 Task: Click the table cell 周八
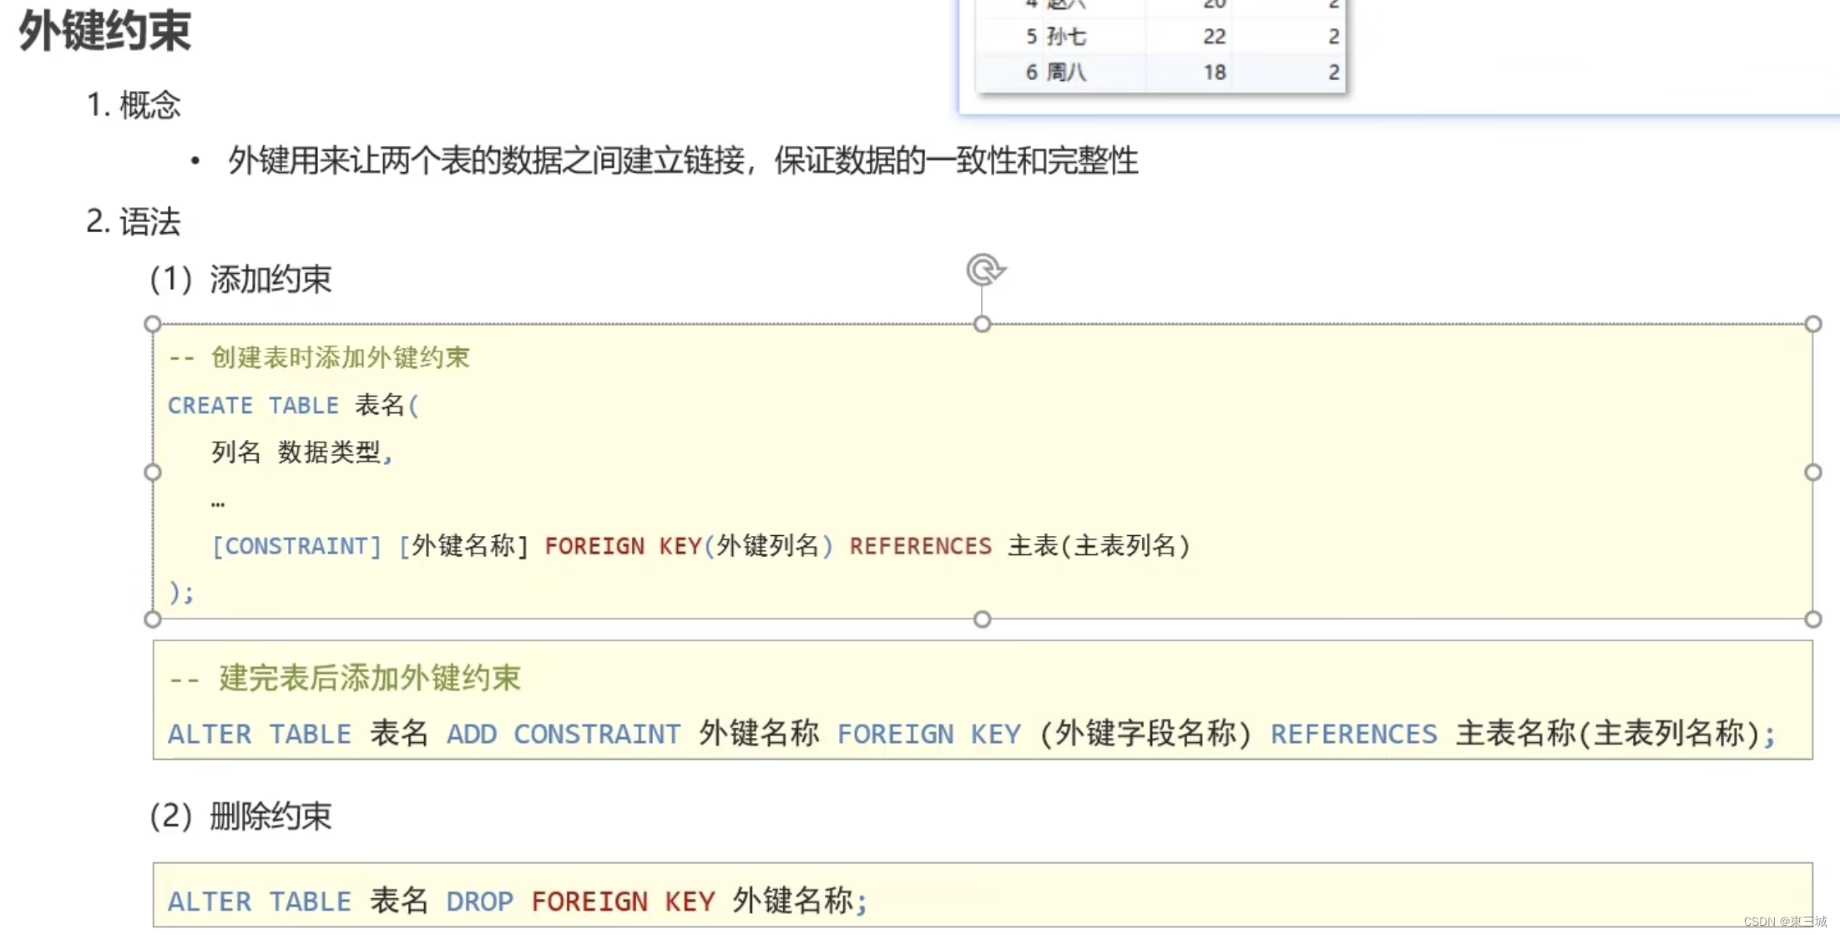click(x=1066, y=73)
